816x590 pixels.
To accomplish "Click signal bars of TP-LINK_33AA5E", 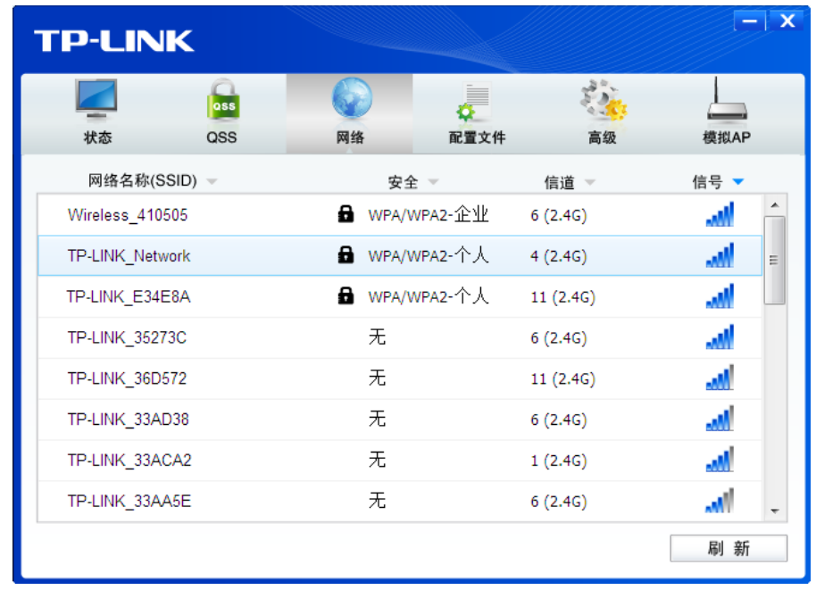I will [720, 500].
